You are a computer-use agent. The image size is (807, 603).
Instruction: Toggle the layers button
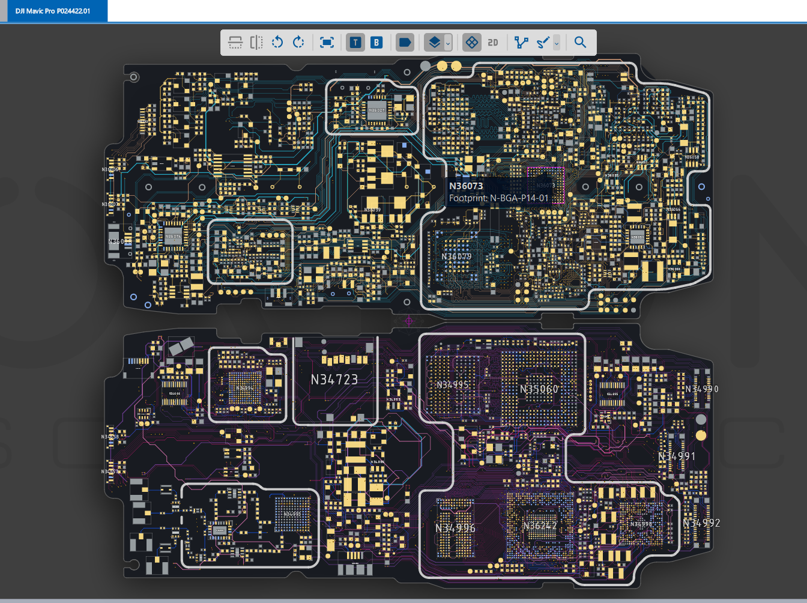[434, 43]
